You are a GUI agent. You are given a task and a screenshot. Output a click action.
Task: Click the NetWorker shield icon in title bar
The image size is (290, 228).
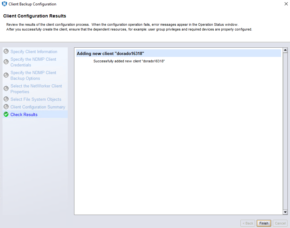tap(4, 4)
